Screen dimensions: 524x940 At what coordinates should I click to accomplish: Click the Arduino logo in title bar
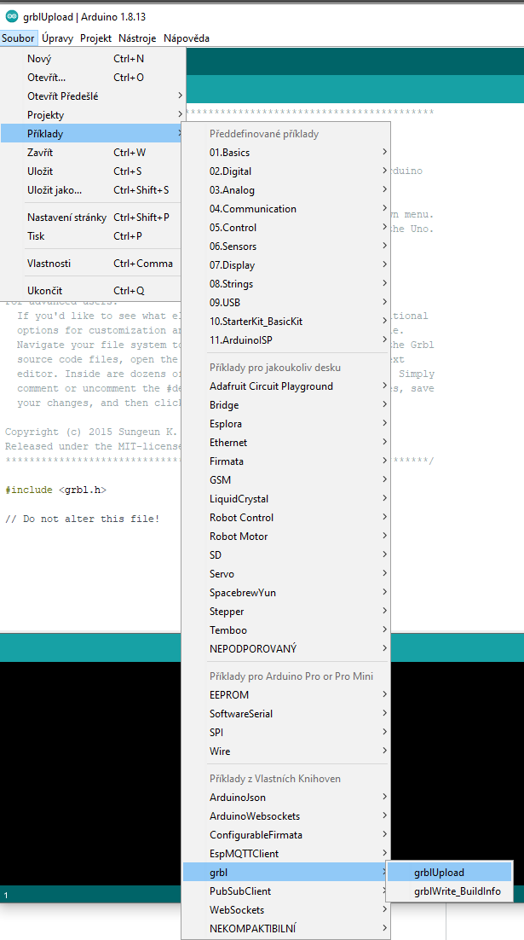11,16
